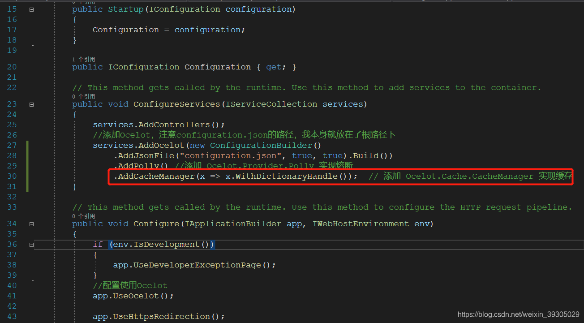584x323 pixels.
Task: Click 'AddControllers' call on line 25
Action: coord(174,125)
